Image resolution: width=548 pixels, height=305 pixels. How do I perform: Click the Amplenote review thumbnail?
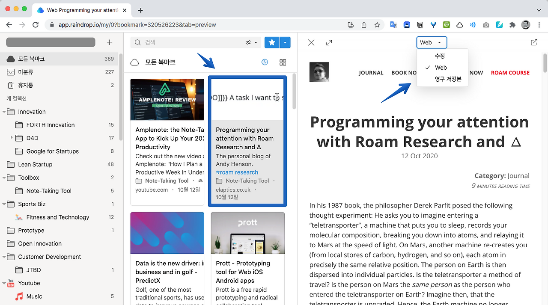pyautogui.click(x=167, y=100)
